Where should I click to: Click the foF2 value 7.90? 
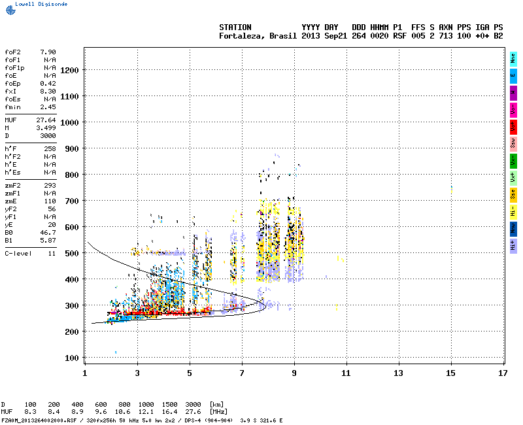pos(48,52)
